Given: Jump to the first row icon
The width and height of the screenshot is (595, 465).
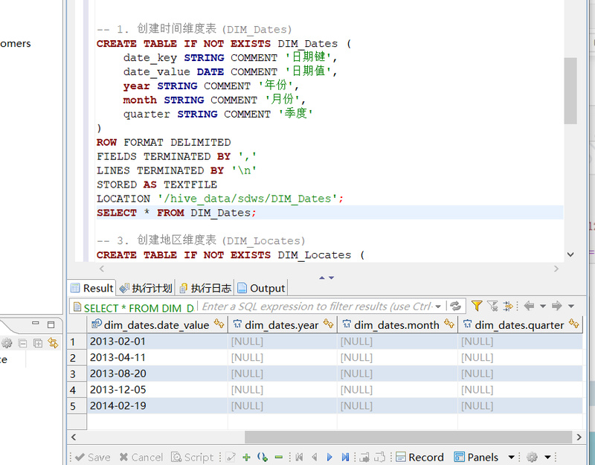Looking at the screenshot, I should tap(300, 457).
